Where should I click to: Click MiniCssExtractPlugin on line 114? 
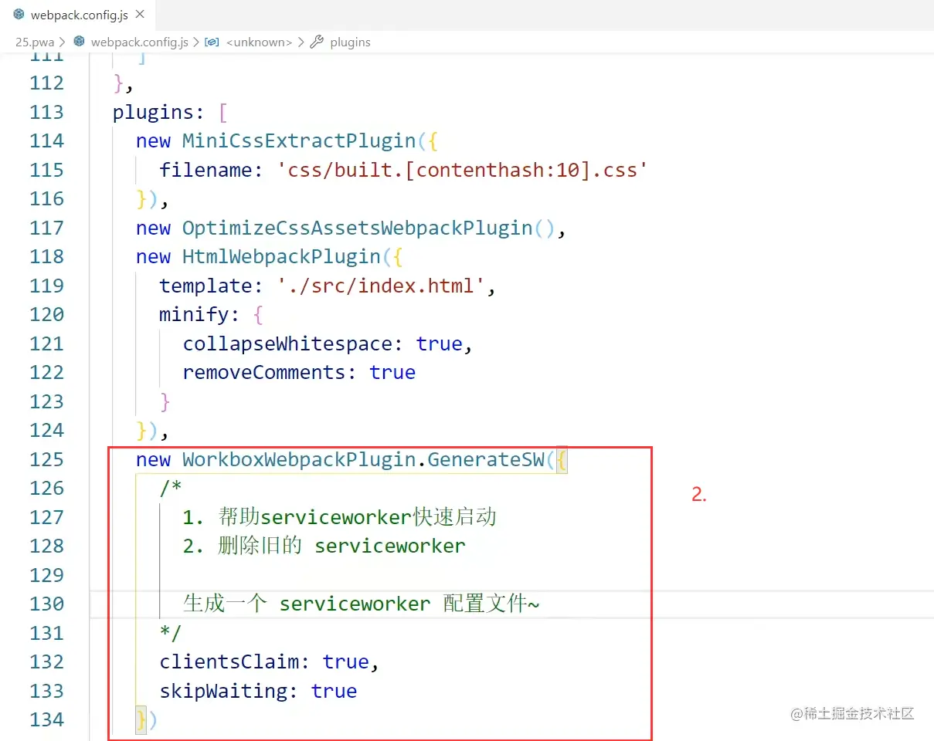click(x=299, y=140)
